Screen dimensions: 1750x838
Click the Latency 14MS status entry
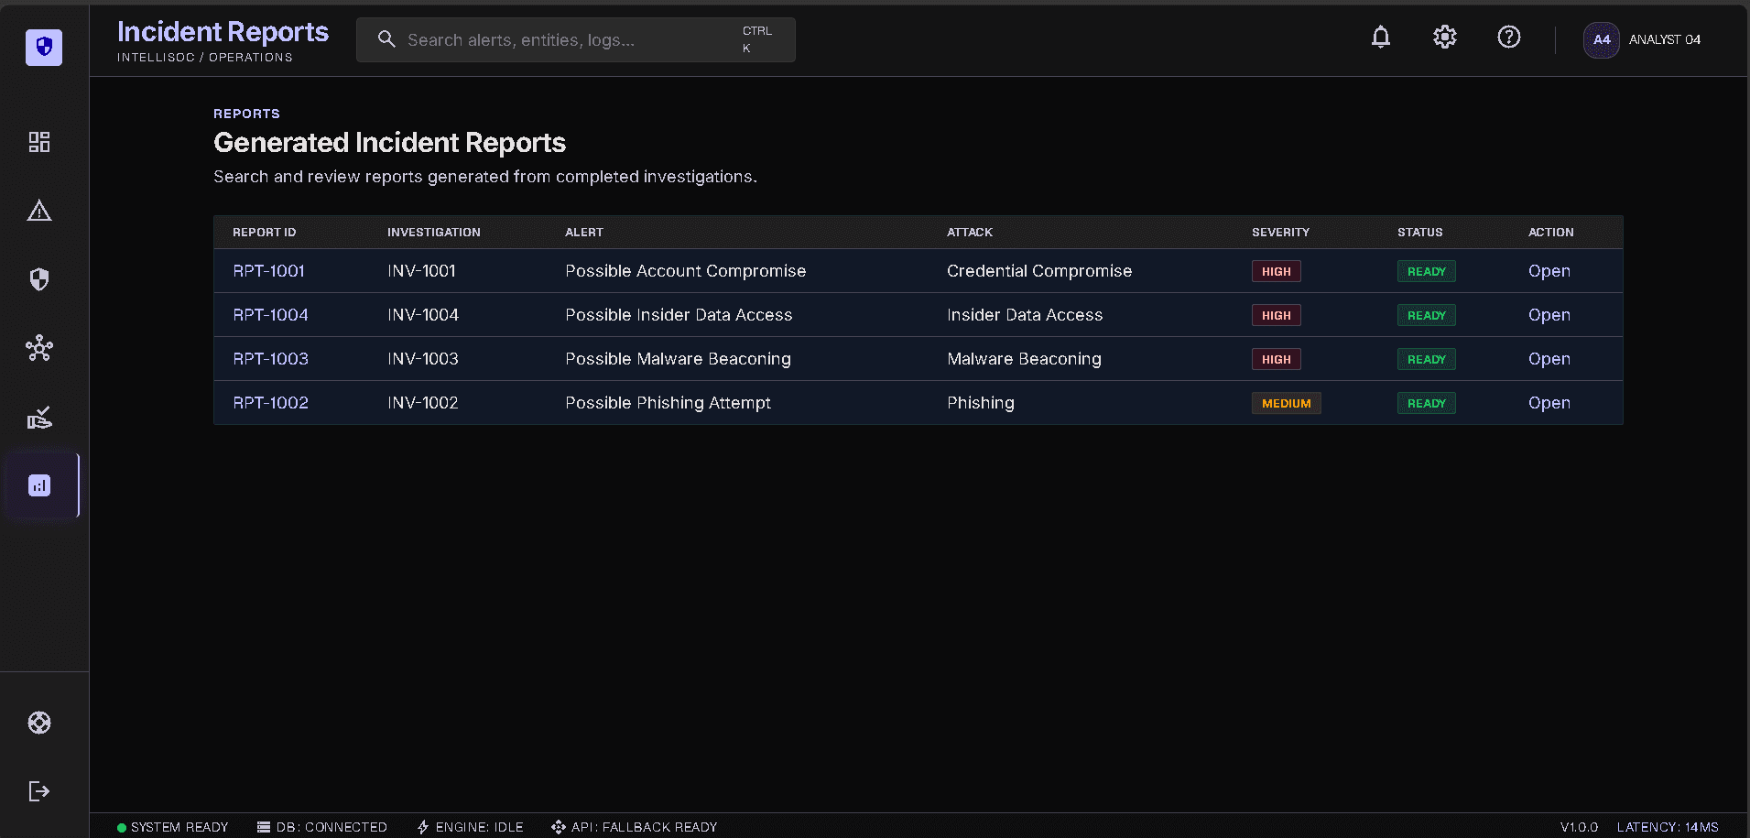click(1668, 827)
